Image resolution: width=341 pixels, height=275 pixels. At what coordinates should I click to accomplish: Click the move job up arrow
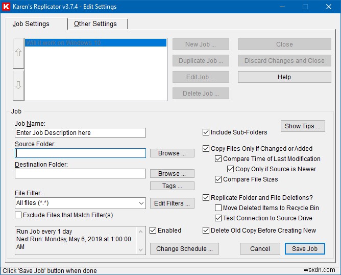pos(18,53)
